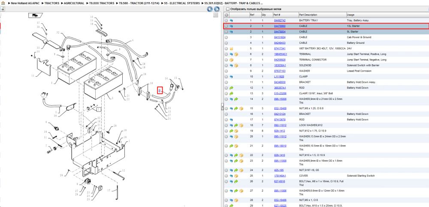Screen dimensions: 429x207
Task: Open part number link 84478860
Action: 280,26
